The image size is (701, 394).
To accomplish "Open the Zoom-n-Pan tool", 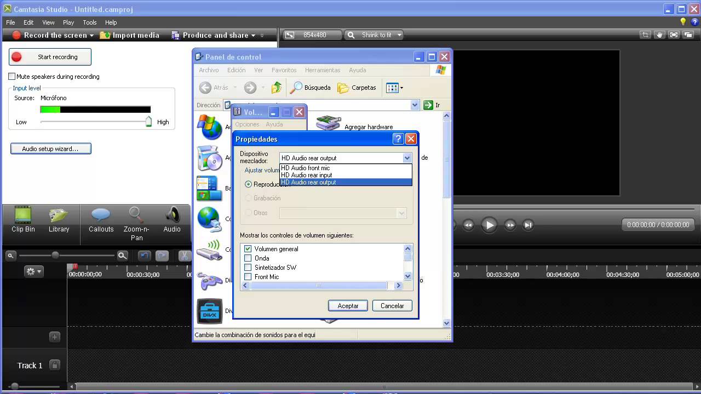I will (136, 223).
